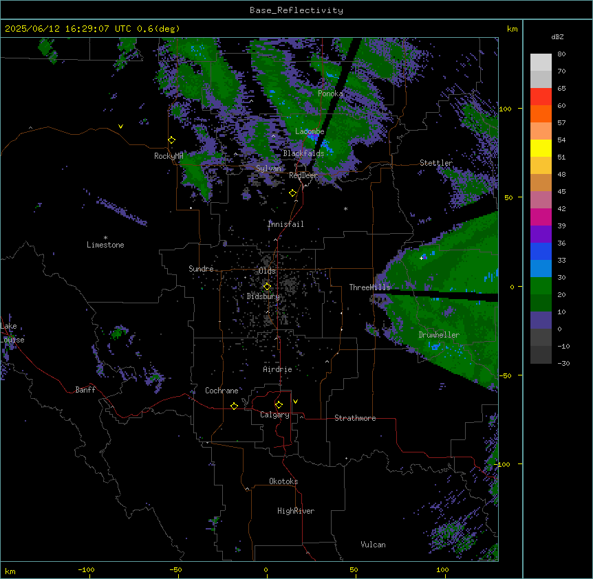The image size is (593, 579).
Task: Click the HighRiver town label
Action: pyautogui.click(x=296, y=511)
